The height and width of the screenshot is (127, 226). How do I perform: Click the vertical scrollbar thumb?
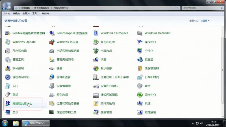click(x=223, y=70)
